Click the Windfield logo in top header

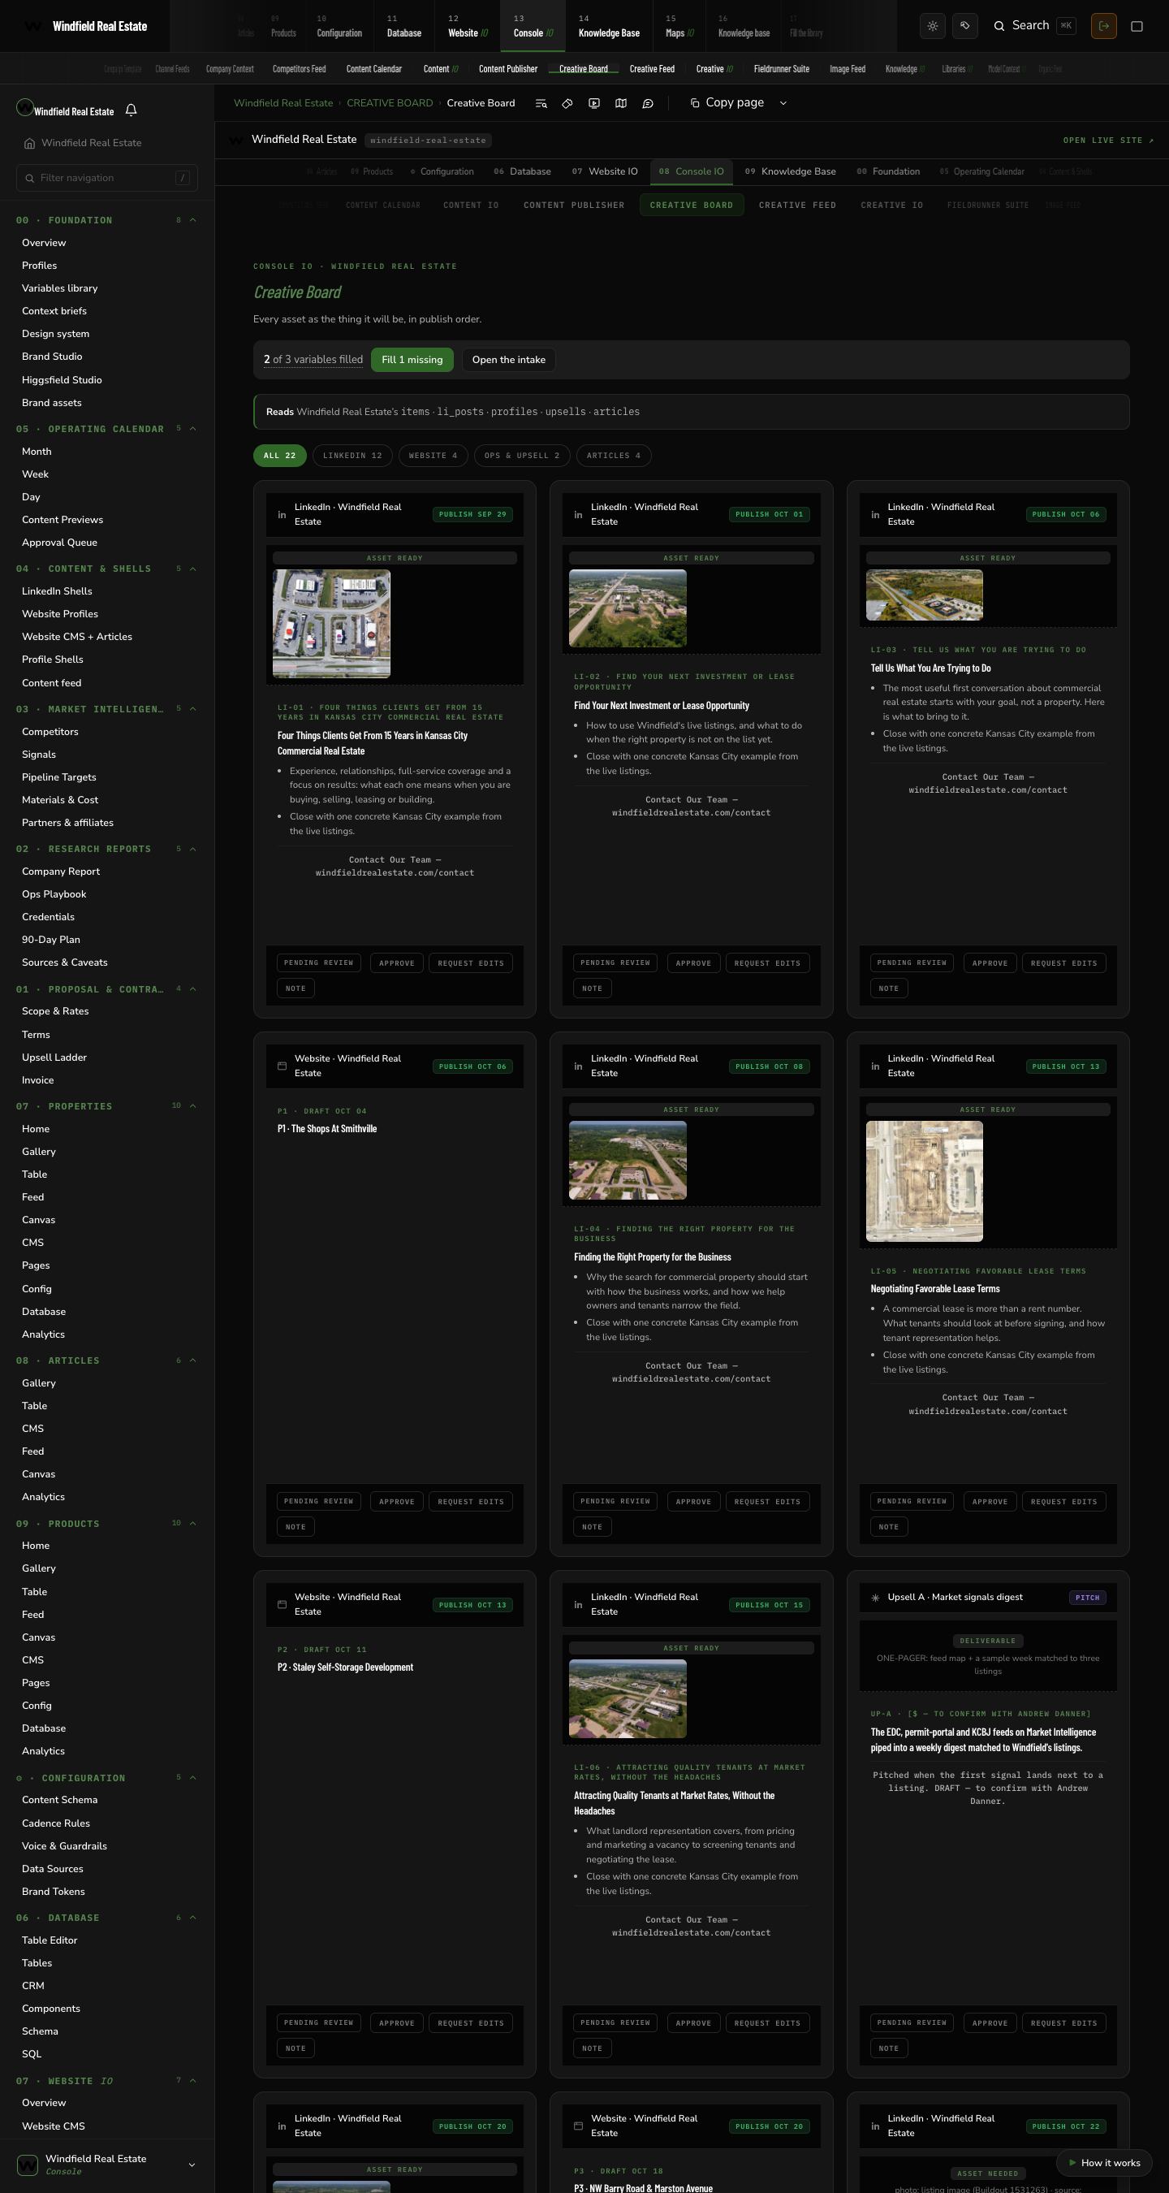click(x=32, y=26)
